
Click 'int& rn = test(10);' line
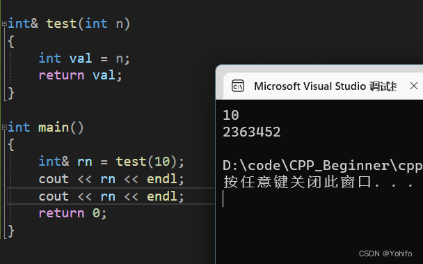(111, 162)
